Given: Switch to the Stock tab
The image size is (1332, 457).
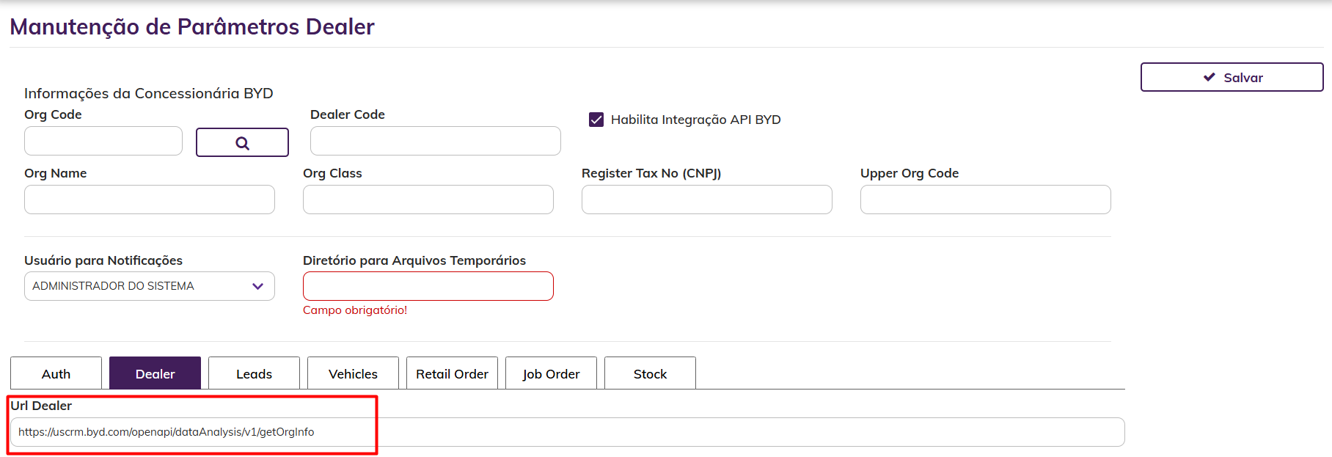Looking at the screenshot, I should pos(650,373).
